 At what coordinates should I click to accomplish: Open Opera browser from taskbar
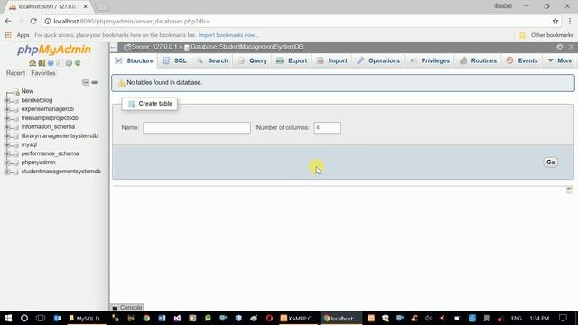(x=269, y=318)
